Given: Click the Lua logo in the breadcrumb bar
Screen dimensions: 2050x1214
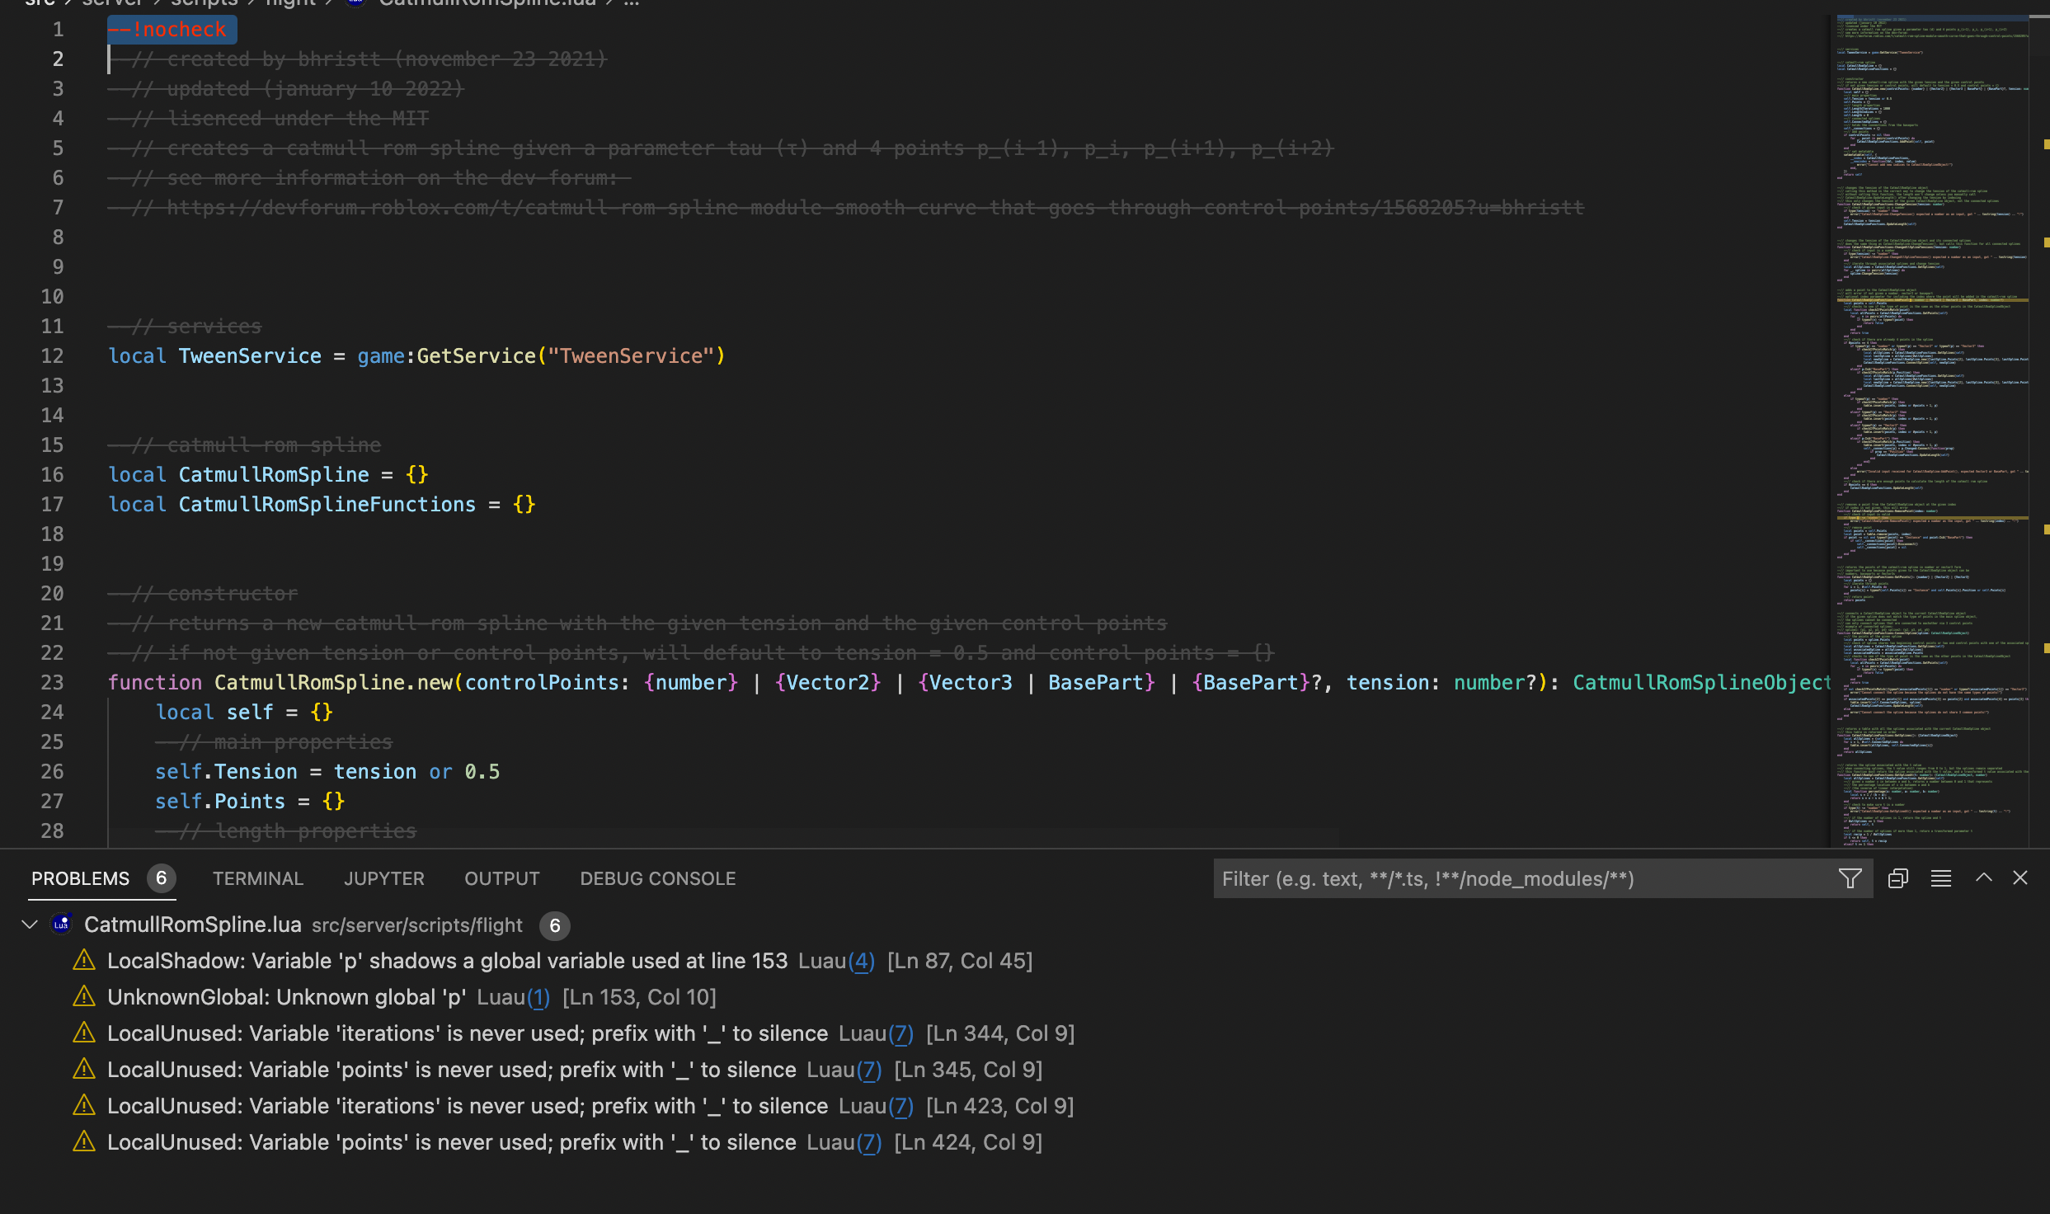Looking at the screenshot, I should pos(355,5).
